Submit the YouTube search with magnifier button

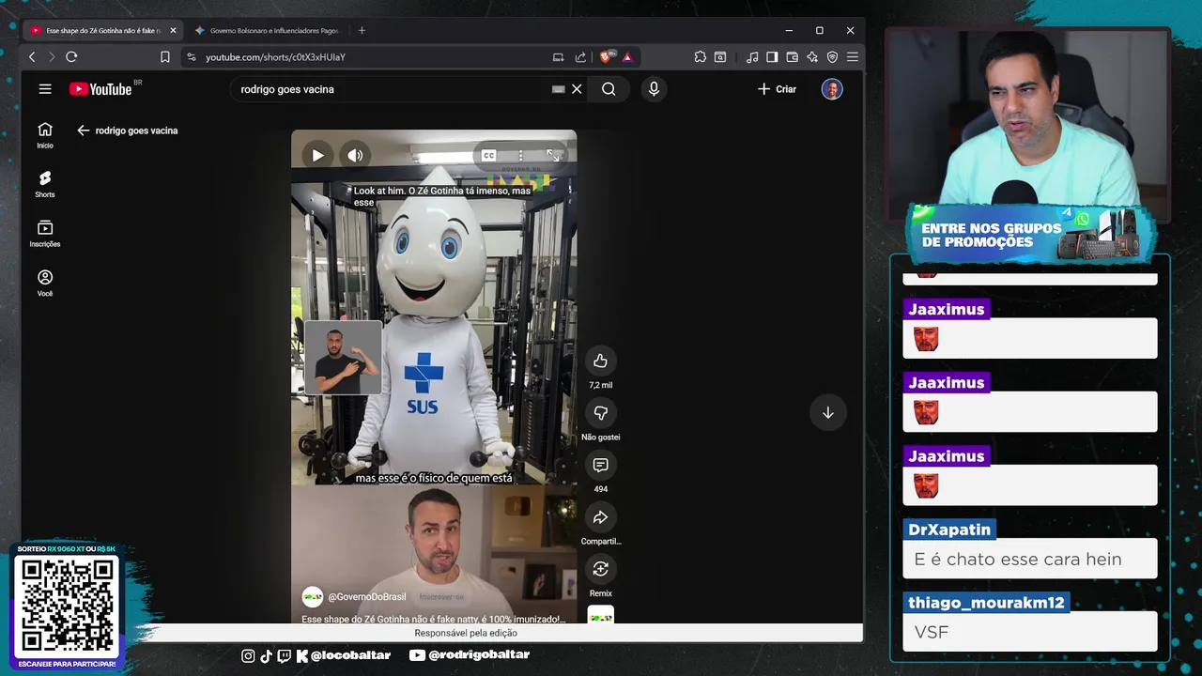[609, 89]
